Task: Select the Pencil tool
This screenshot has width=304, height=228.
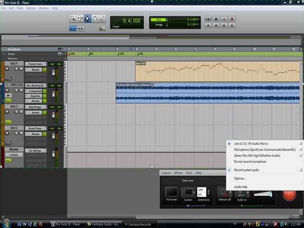Action: (103, 19)
